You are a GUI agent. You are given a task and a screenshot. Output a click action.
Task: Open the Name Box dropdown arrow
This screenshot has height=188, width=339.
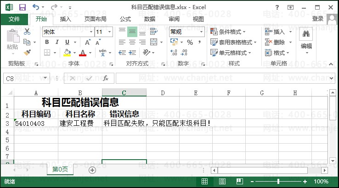[x=45, y=78]
